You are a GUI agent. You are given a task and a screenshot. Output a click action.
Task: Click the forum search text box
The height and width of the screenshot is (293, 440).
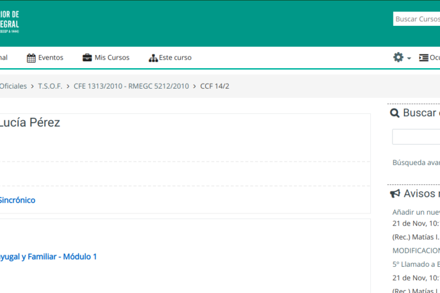416,137
